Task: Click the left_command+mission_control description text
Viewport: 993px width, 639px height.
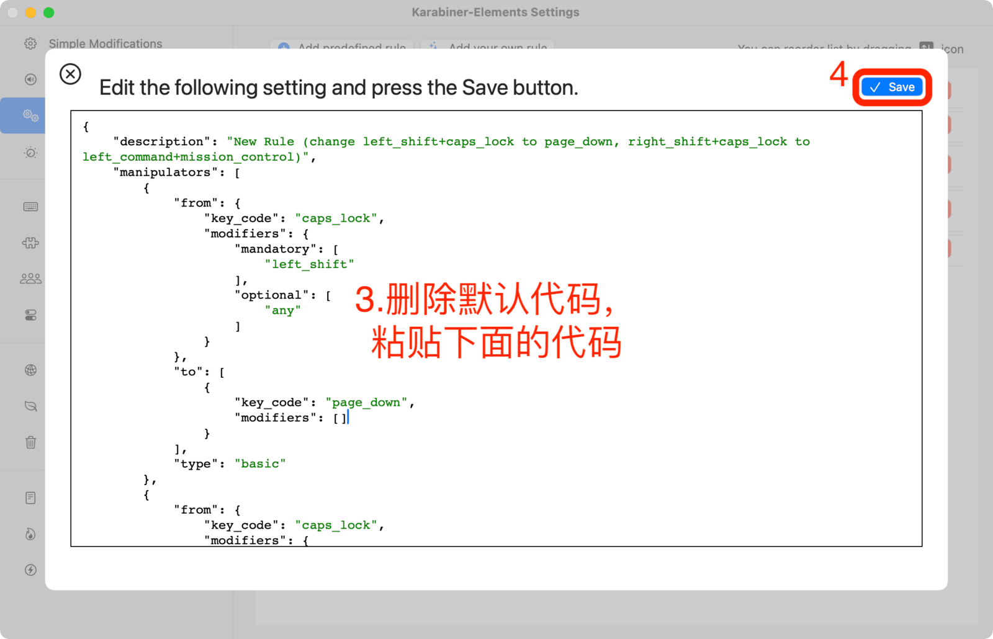Action: (x=192, y=157)
